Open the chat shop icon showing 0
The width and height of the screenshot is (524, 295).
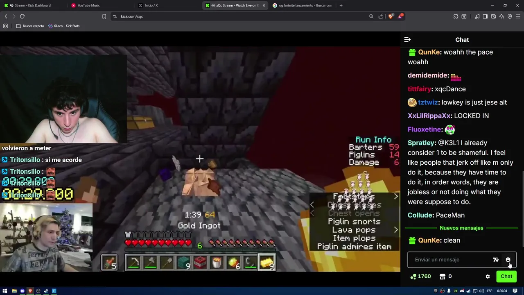pyautogui.click(x=445, y=277)
